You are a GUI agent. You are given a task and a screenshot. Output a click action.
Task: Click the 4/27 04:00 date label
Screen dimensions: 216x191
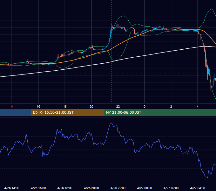[x=198, y=188]
